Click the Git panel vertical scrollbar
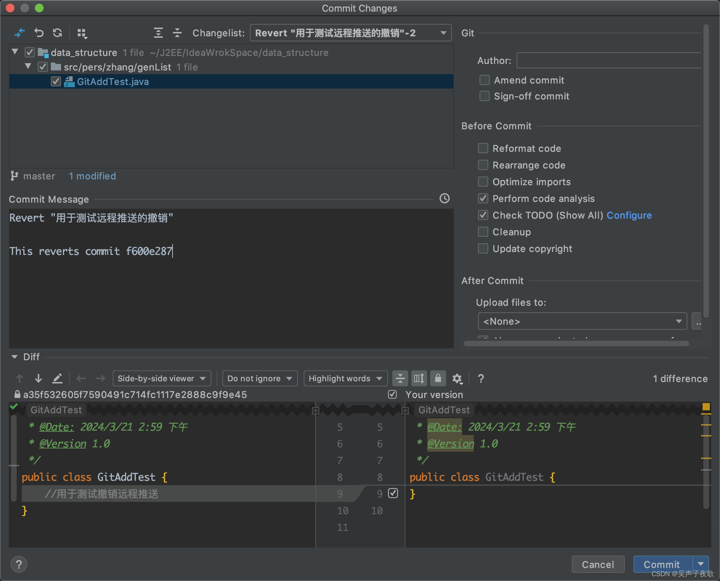This screenshot has width=720, height=581. [706, 171]
